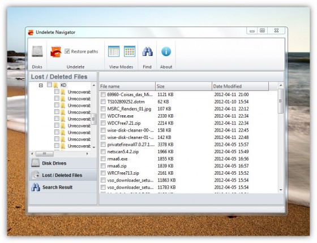Check the box for WRCFree713.zip
This screenshot has height=243, width=317.
pos(103,173)
